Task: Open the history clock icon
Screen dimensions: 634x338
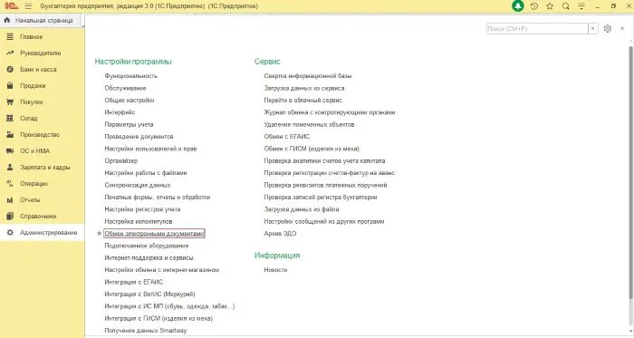Action: [533, 6]
